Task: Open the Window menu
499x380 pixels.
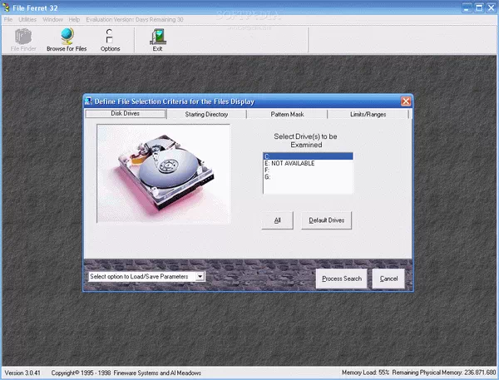Action: coord(52,20)
